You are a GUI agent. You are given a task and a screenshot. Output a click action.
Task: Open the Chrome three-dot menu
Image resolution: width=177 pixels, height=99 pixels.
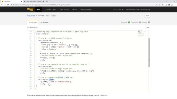pyautogui.click(x=175, y=5)
